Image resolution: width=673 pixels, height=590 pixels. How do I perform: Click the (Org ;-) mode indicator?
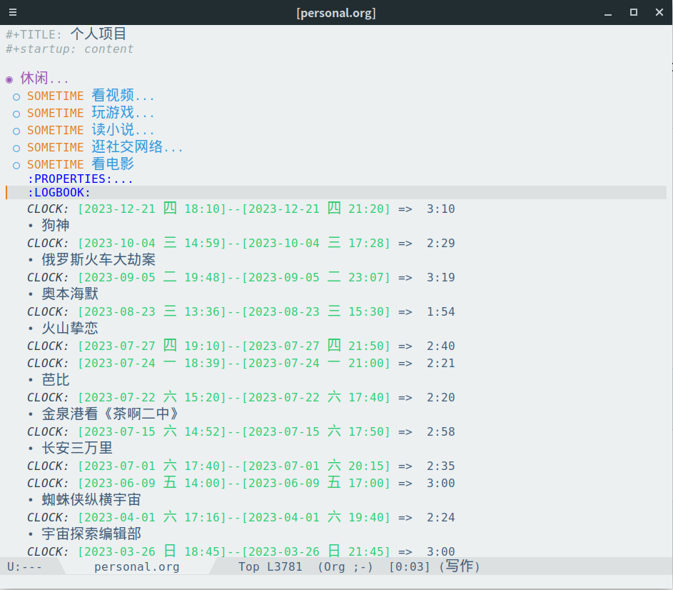click(x=345, y=567)
